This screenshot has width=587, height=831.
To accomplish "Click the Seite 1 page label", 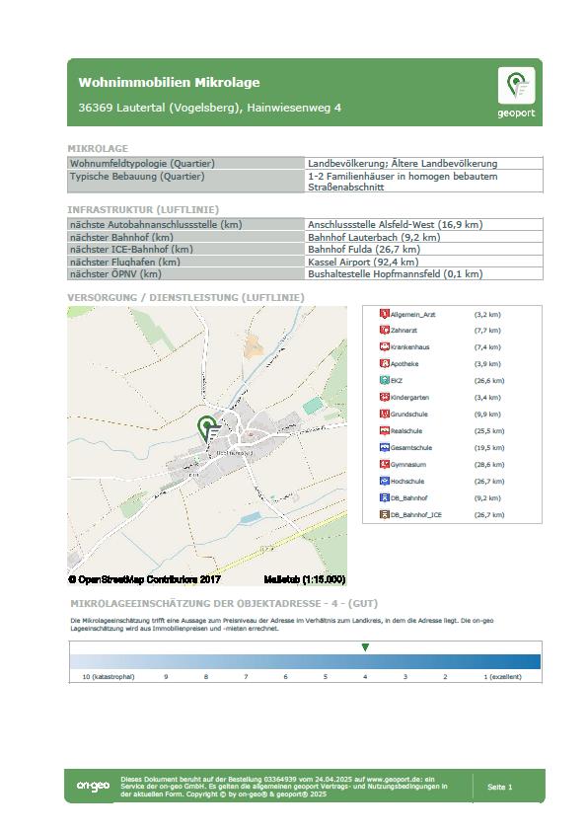I will pos(499,787).
